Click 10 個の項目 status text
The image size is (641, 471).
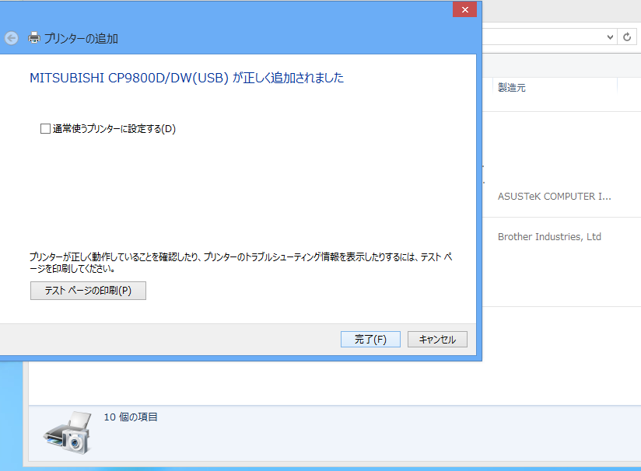point(131,417)
